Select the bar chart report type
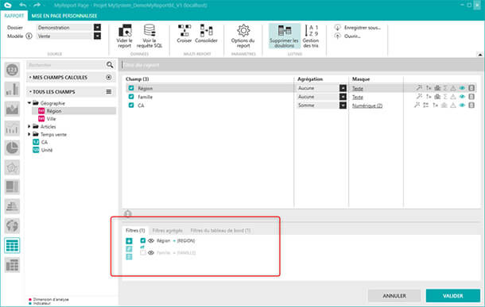 (12, 89)
